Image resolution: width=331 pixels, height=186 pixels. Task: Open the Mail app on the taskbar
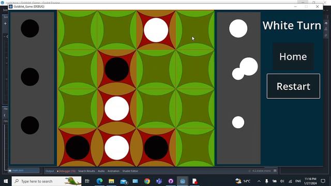point(124,181)
